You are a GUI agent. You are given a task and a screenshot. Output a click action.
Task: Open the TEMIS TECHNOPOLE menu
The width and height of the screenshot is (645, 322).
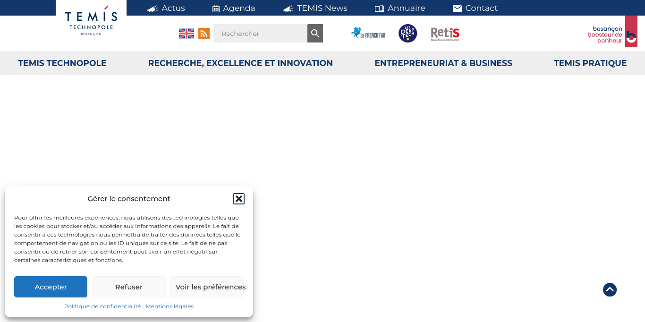62,63
